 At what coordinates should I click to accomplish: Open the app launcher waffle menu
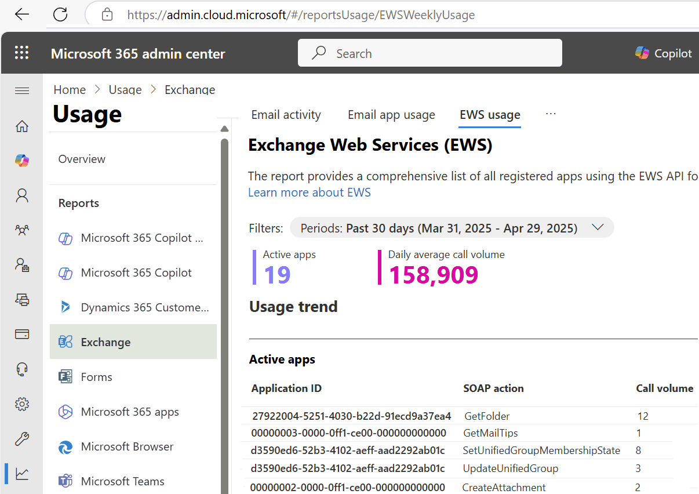21,53
